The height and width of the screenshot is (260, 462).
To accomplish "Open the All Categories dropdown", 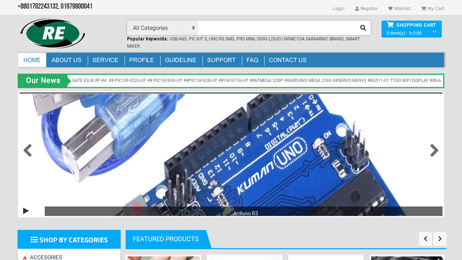I will pos(163,28).
